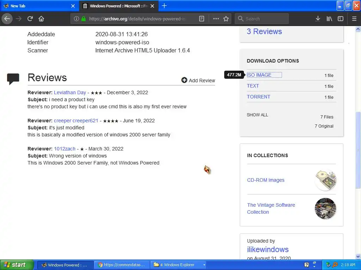Open the library bookshelf icon
Screen dimensions: 361x270
[329, 19]
